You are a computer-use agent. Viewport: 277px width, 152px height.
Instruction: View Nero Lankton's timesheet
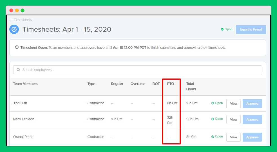click(x=233, y=119)
